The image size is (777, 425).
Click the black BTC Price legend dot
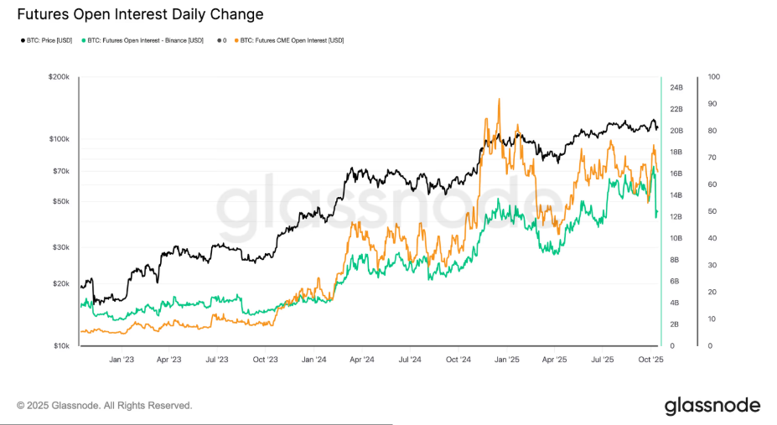point(22,40)
